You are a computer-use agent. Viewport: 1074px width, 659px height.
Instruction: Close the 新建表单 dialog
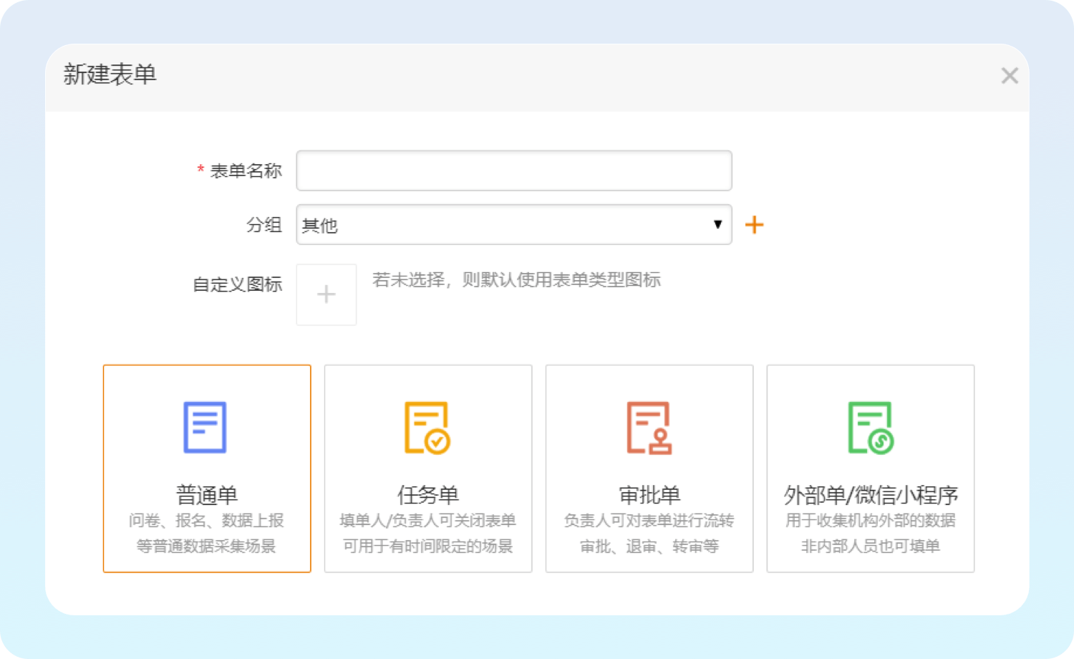coord(1010,75)
